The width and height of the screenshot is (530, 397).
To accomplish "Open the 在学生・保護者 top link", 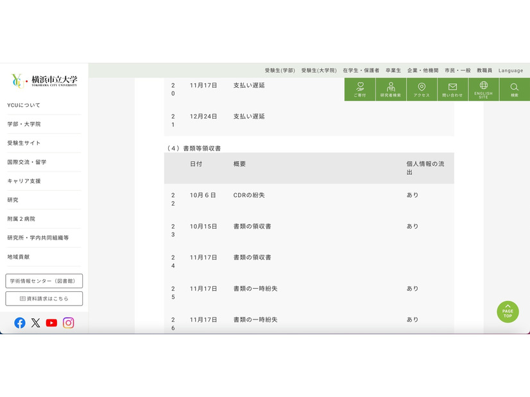I will point(361,70).
